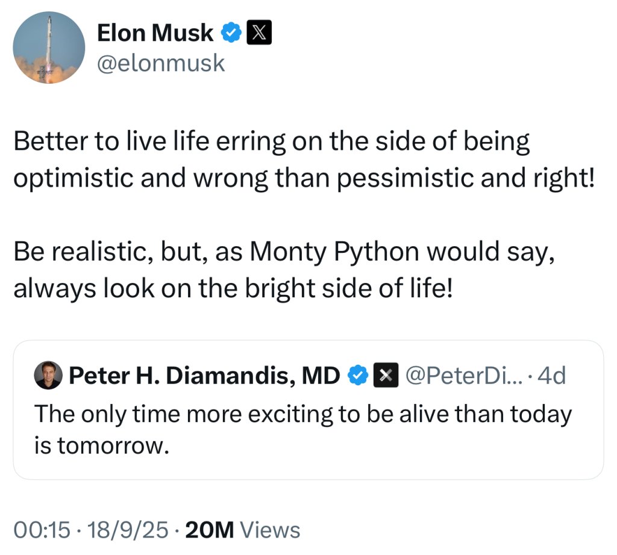The width and height of the screenshot is (617, 555).
Task: Tap the blue verified badge beside Elon Musk
Action: pos(231,34)
